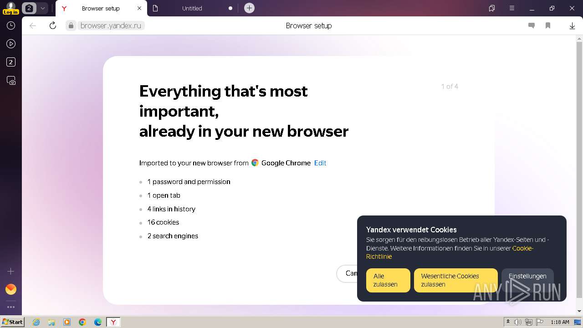
Task: Show hidden tray icons arrow
Action: click(508, 322)
